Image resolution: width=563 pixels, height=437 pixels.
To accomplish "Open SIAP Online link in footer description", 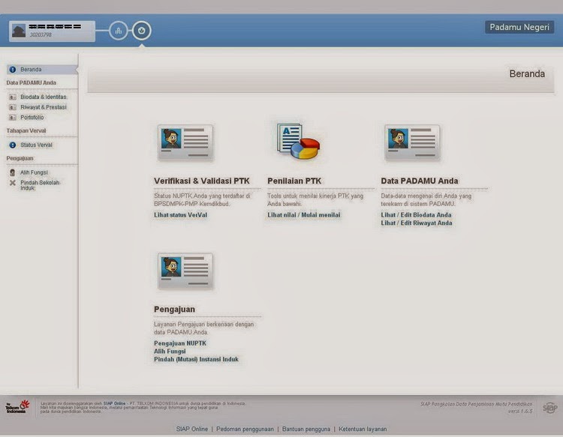I will tap(114, 403).
